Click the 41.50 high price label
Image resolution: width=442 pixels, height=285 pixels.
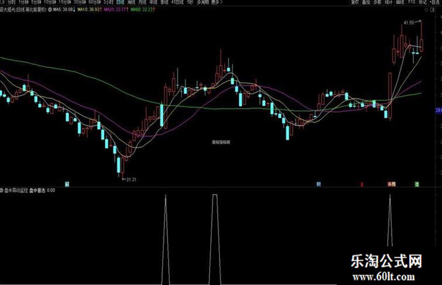[409, 22]
